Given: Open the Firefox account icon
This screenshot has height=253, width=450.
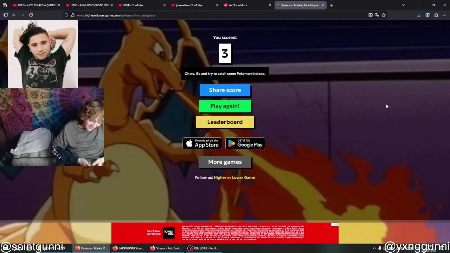Looking at the screenshot, I should point(427,15).
